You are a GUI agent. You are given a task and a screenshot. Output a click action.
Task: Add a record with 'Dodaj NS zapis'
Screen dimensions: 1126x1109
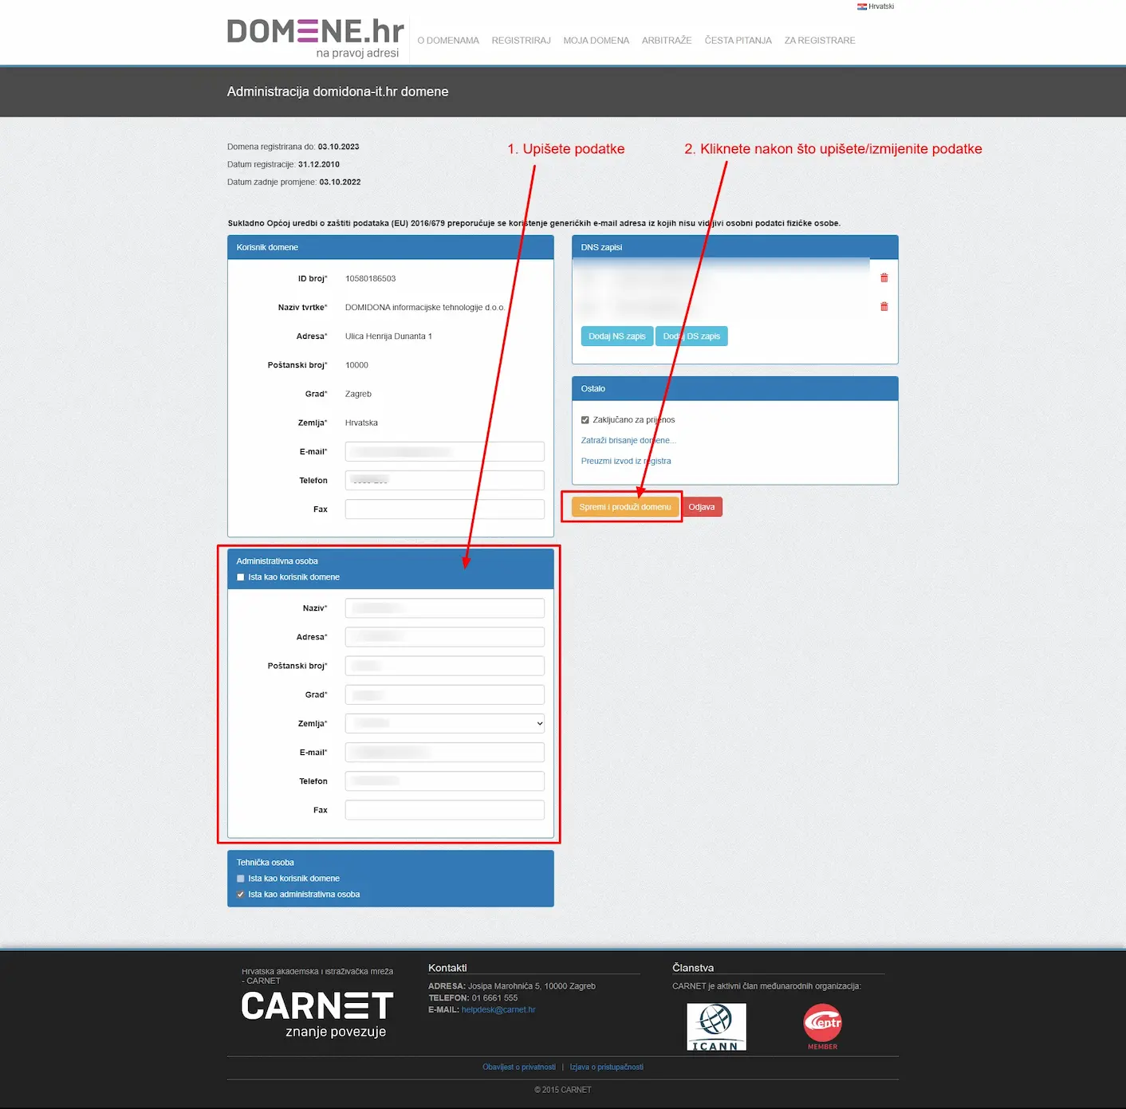click(617, 336)
